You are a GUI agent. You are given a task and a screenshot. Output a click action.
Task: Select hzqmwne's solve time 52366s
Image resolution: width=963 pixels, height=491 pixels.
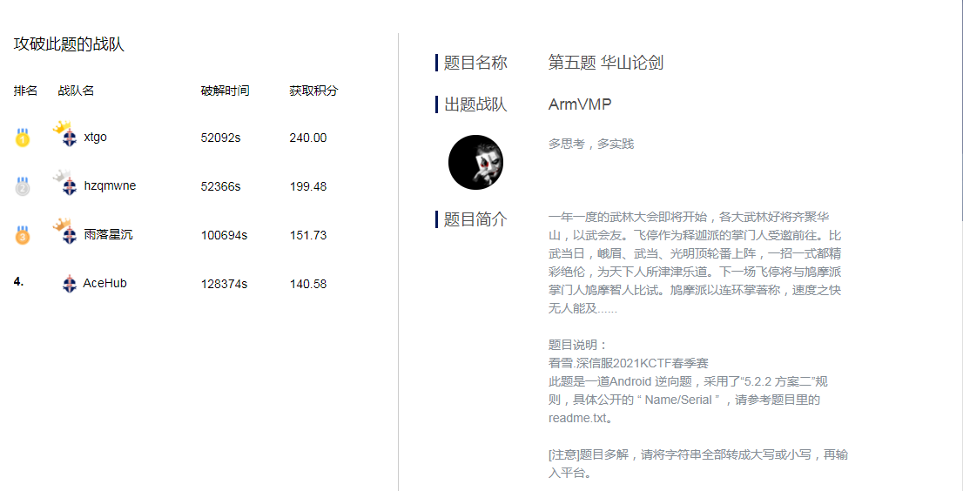220,186
